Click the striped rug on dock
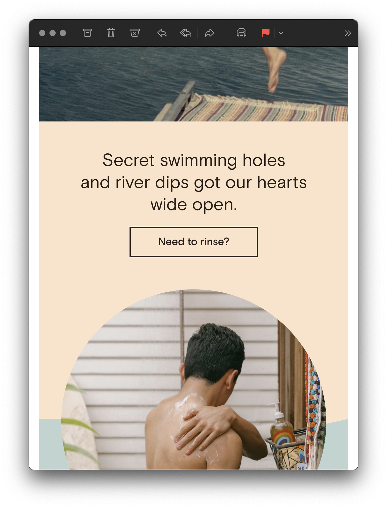This screenshot has width=387, height=508. (260, 109)
